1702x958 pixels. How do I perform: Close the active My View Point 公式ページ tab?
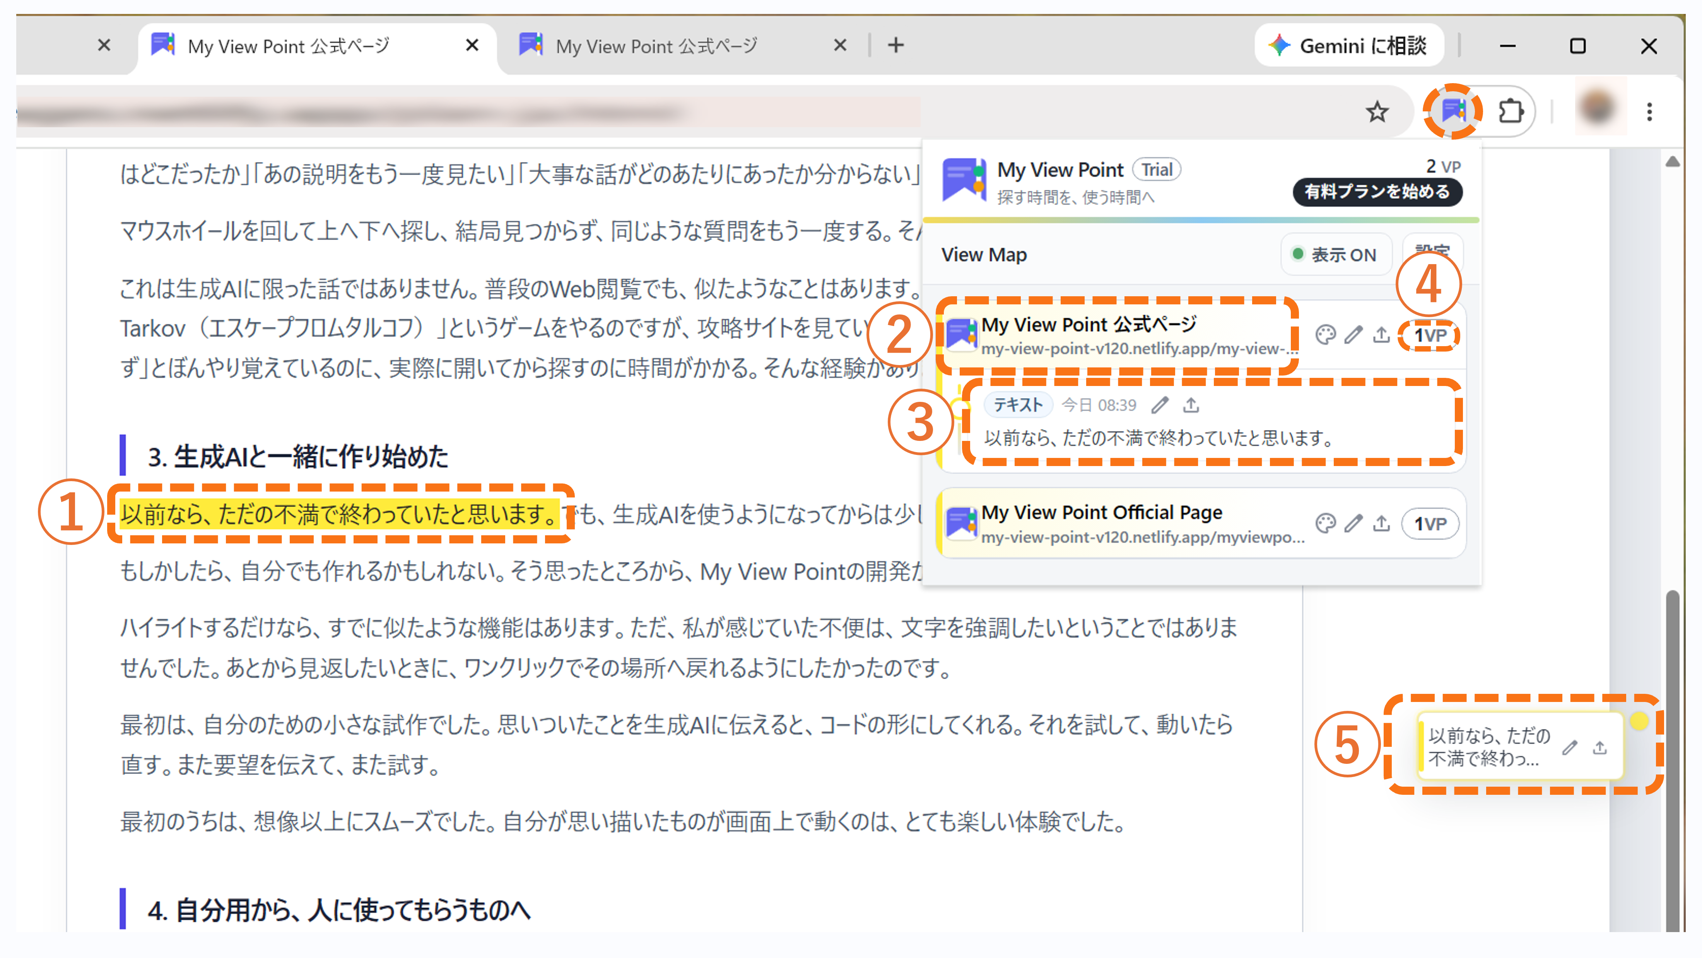(472, 45)
